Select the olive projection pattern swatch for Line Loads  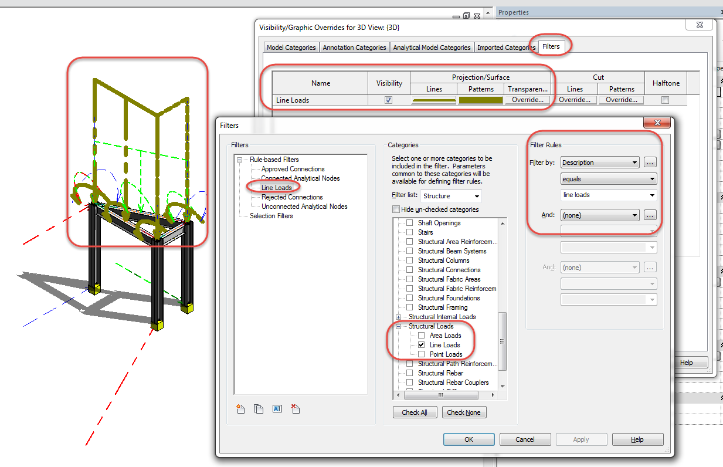[480, 100]
